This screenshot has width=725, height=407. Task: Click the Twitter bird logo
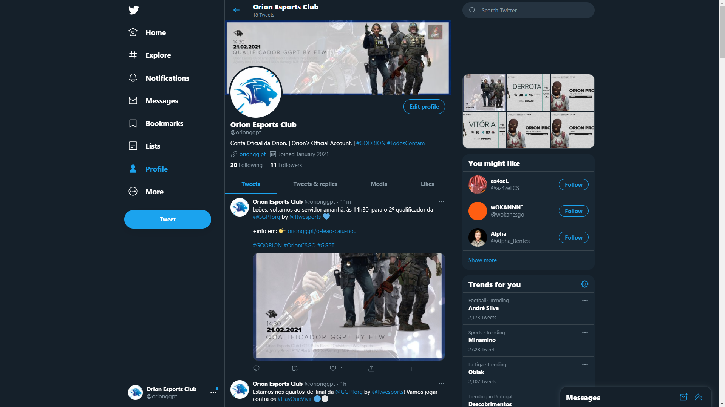[133, 10]
